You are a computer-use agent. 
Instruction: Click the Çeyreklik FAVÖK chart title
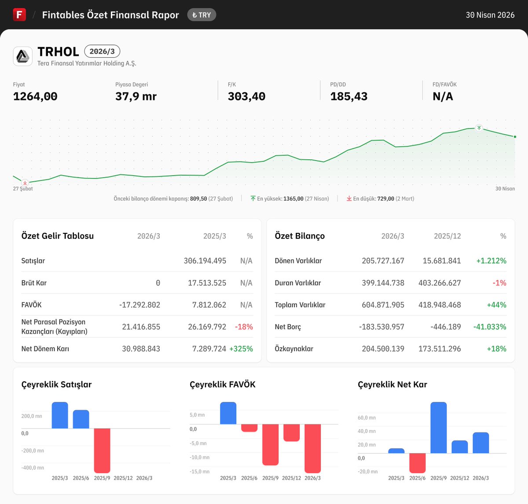point(223,384)
